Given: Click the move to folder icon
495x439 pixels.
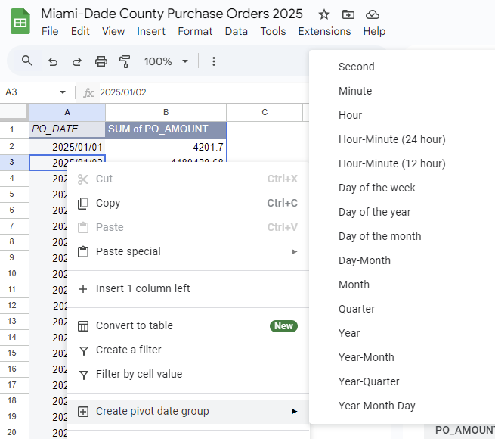Looking at the screenshot, I should coord(348,14).
